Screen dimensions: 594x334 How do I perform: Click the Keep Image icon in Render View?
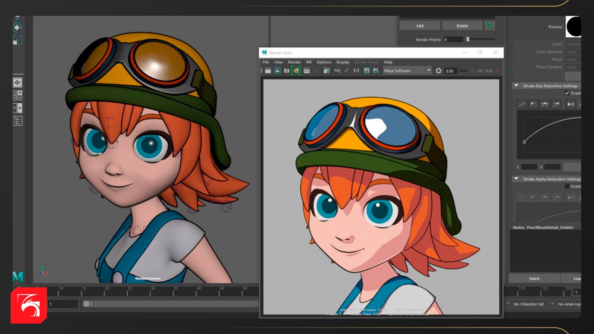click(367, 71)
